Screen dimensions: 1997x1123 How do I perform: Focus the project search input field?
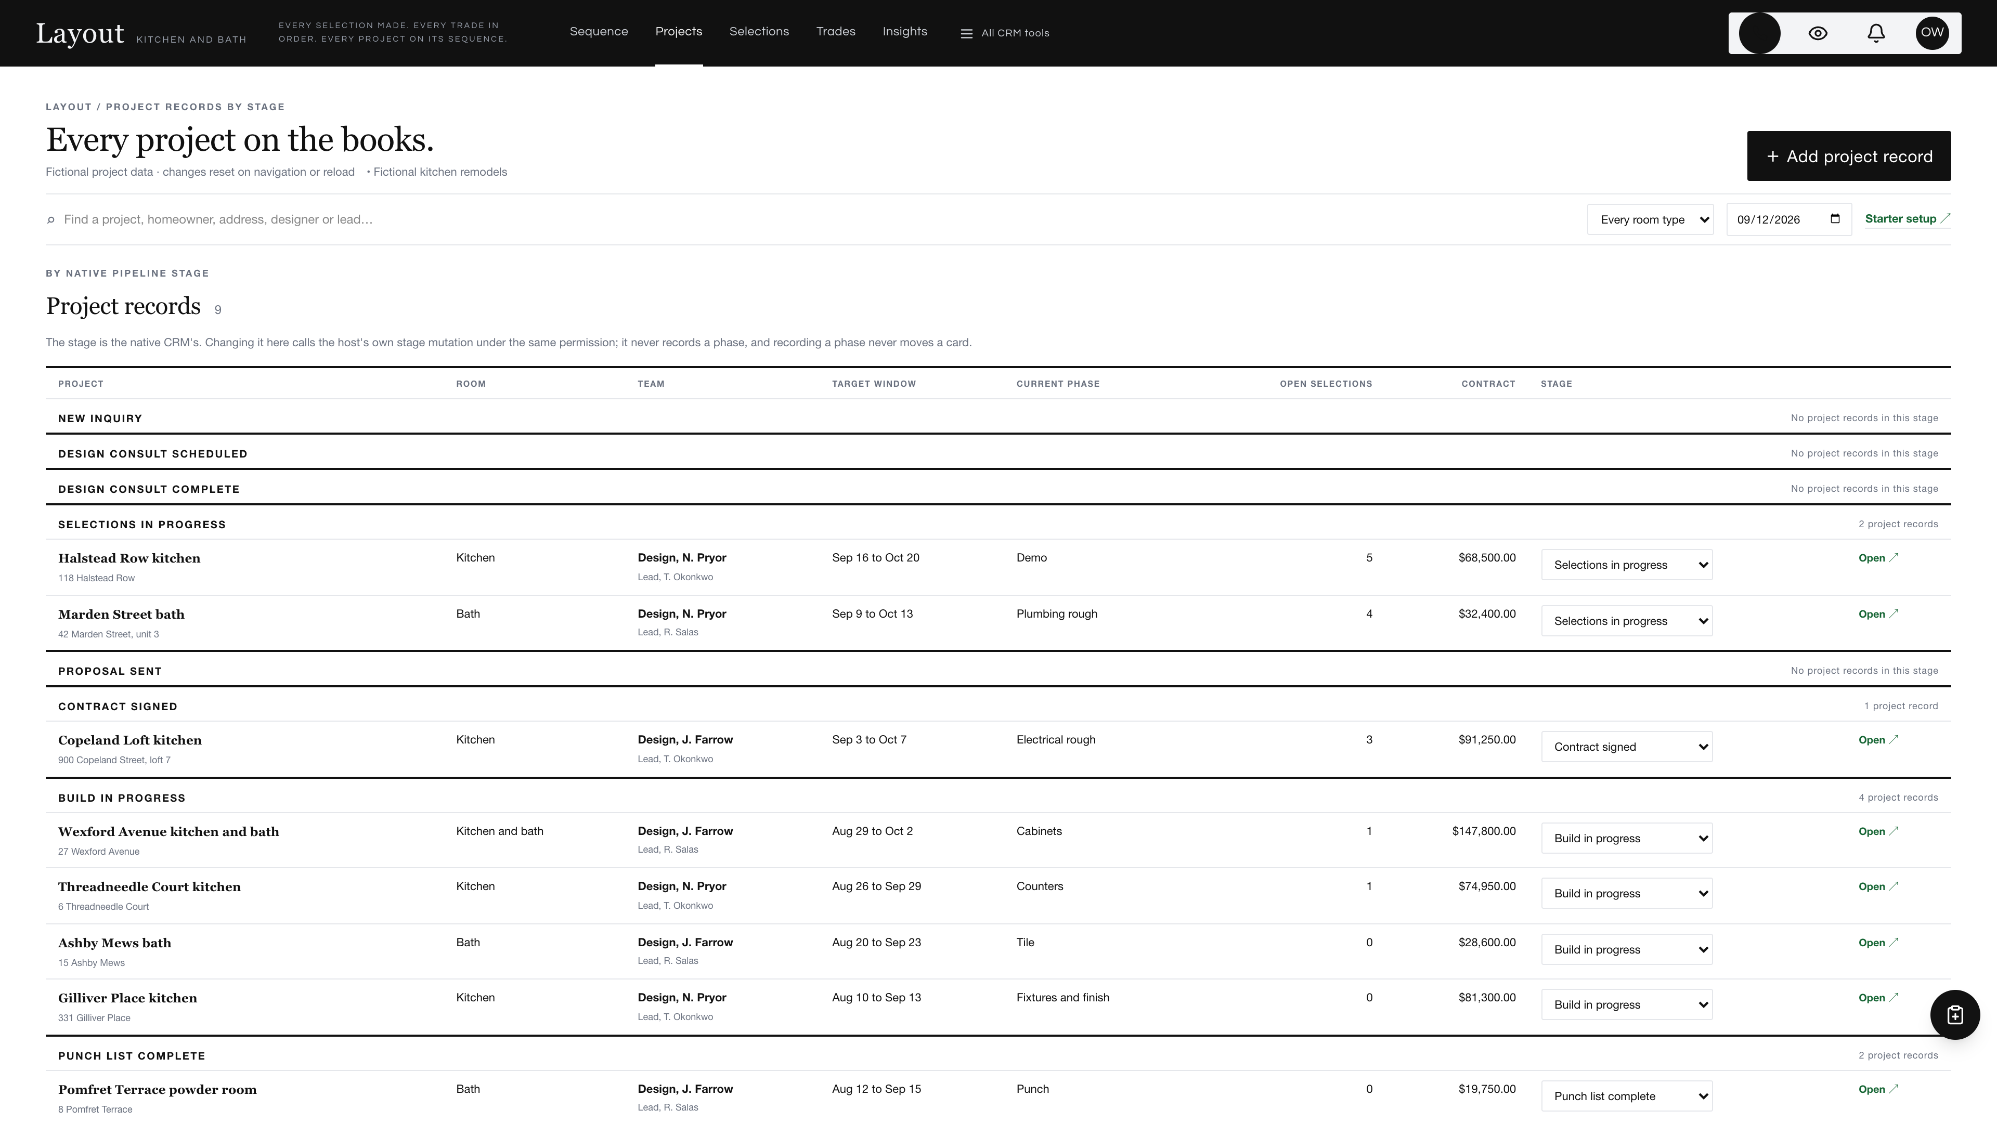pos(806,219)
